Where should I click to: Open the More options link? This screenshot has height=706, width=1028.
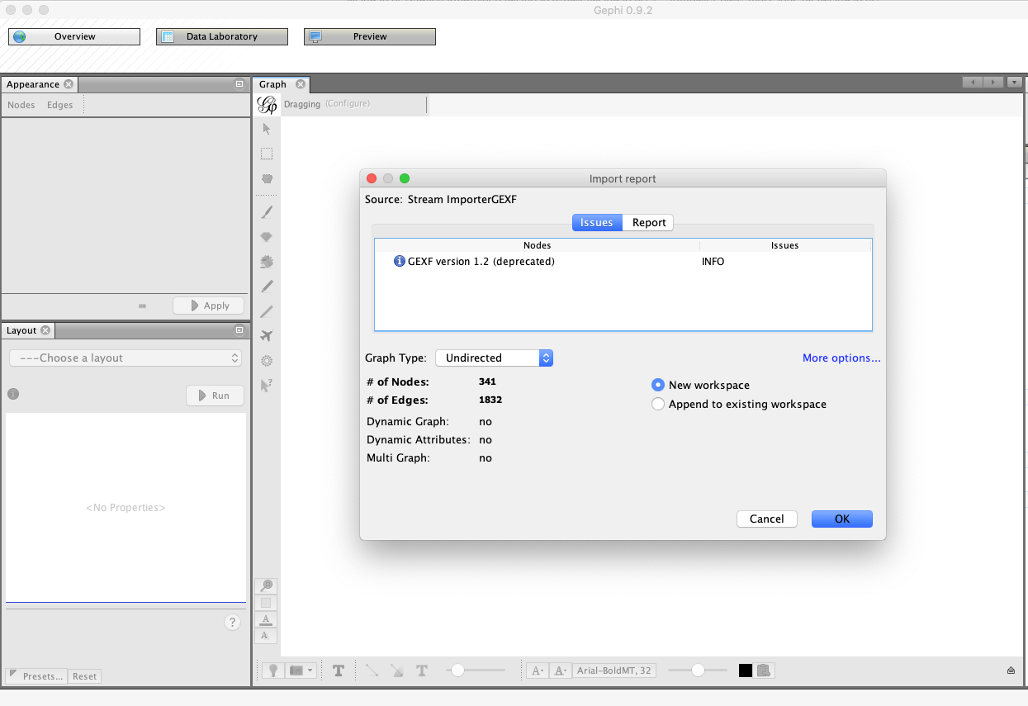(x=841, y=358)
